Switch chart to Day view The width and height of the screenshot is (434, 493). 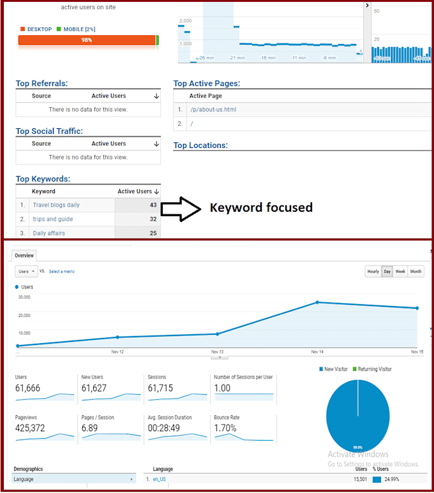pos(387,271)
